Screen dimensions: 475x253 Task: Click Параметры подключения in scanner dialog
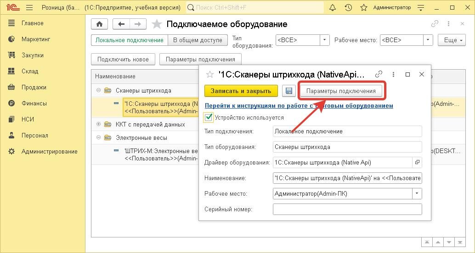point(341,91)
